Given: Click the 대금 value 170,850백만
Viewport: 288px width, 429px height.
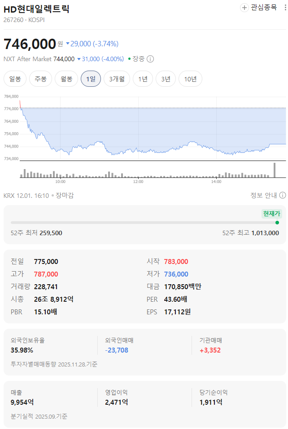Looking at the screenshot, I should 182,286.
